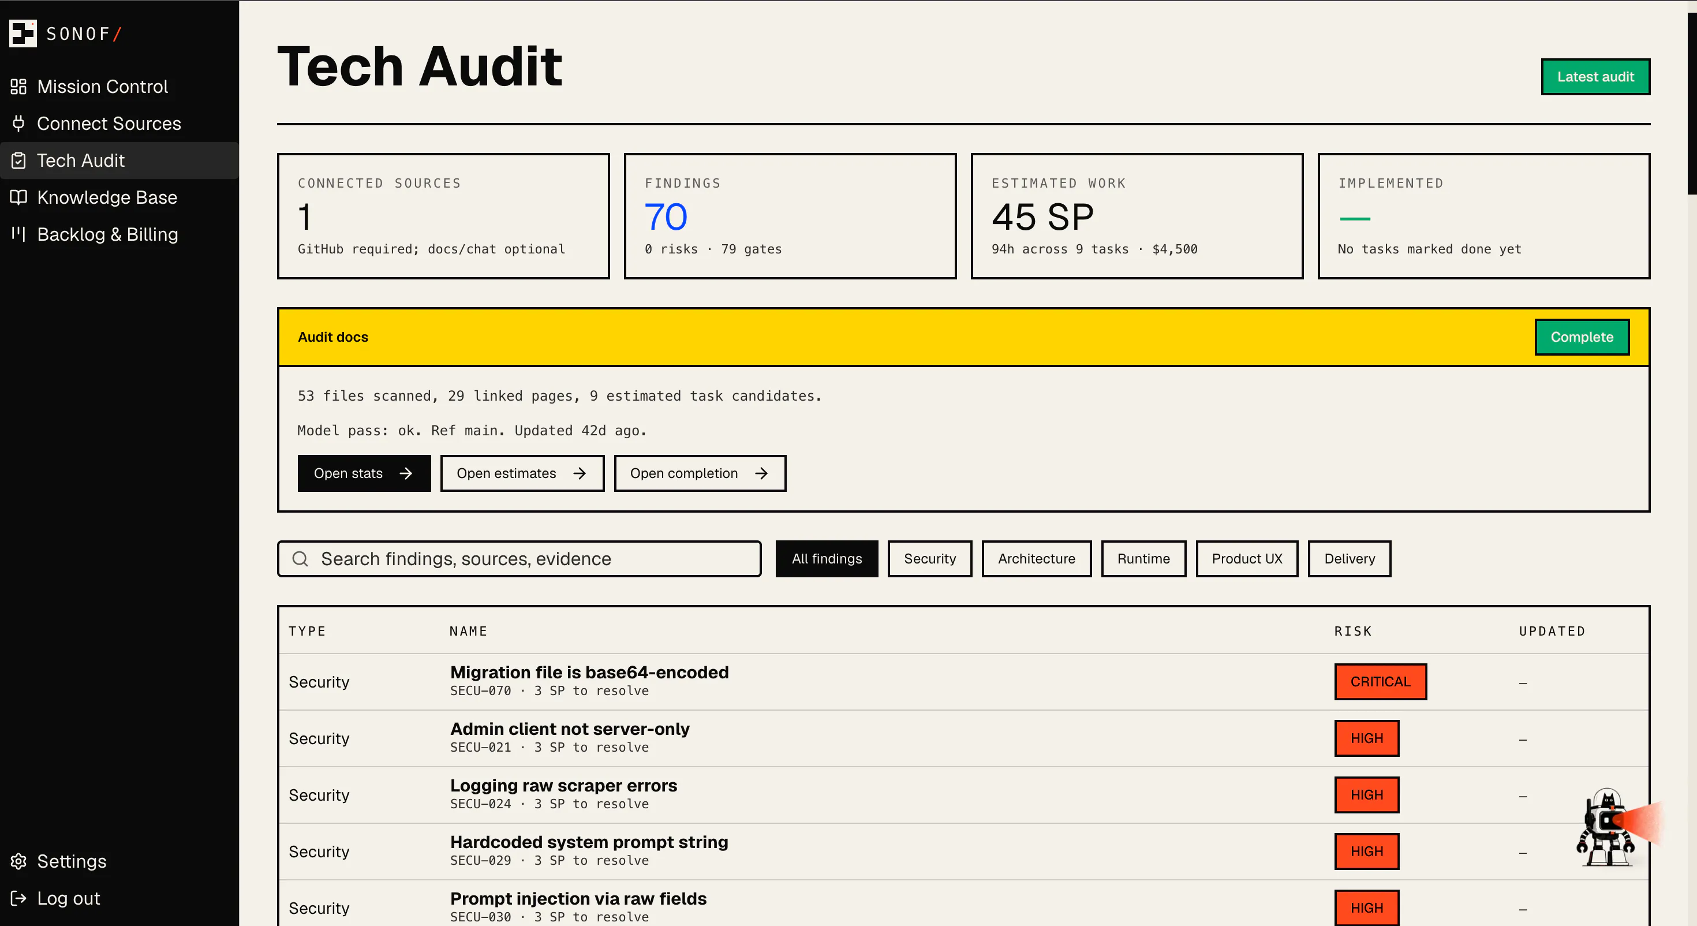
Task: Click the Settings gear icon
Action: tap(18, 861)
